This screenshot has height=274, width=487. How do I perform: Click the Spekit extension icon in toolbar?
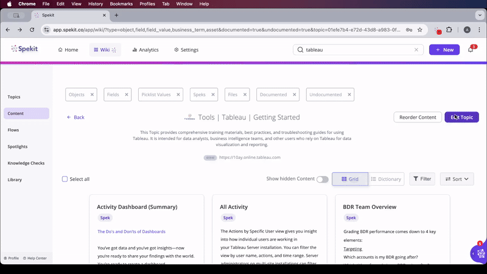pos(438,30)
